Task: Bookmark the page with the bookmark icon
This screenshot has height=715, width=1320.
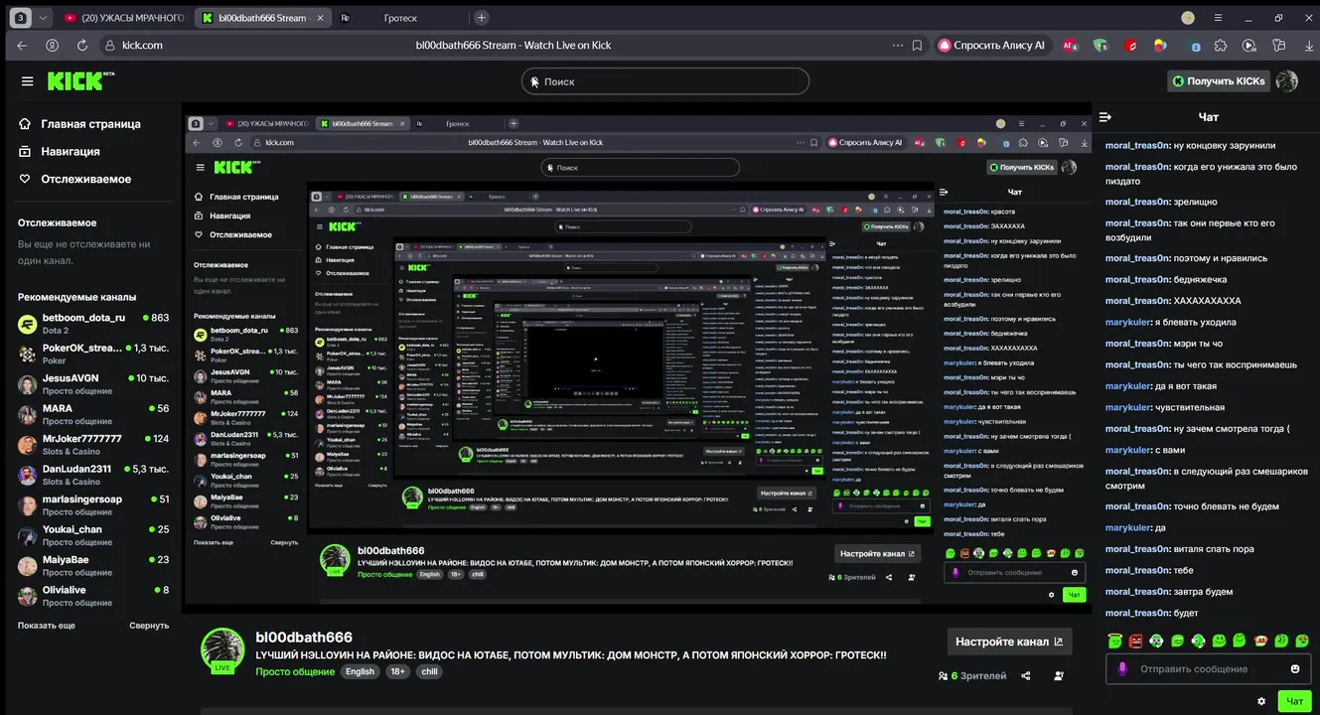Action: 917,45
